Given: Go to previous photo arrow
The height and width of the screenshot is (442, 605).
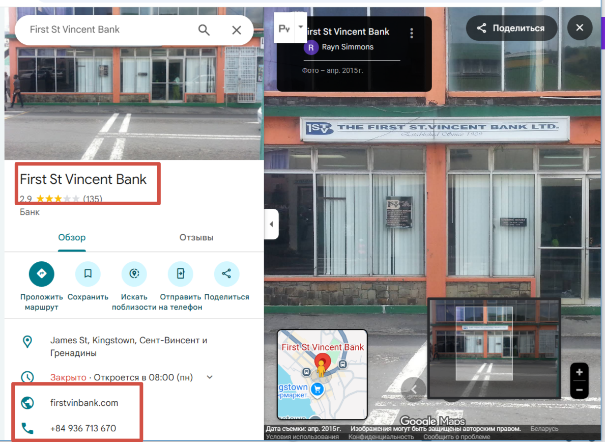Looking at the screenshot, I should (x=414, y=390).
